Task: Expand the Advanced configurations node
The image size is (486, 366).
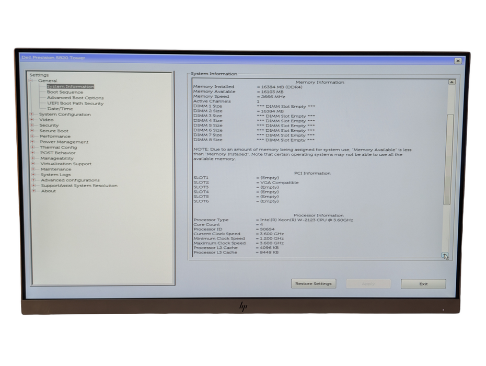Action: tap(33, 180)
